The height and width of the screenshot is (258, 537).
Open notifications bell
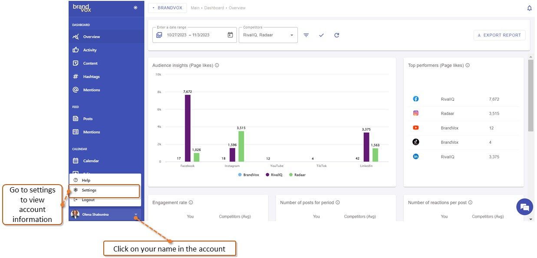(x=529, y=8)
